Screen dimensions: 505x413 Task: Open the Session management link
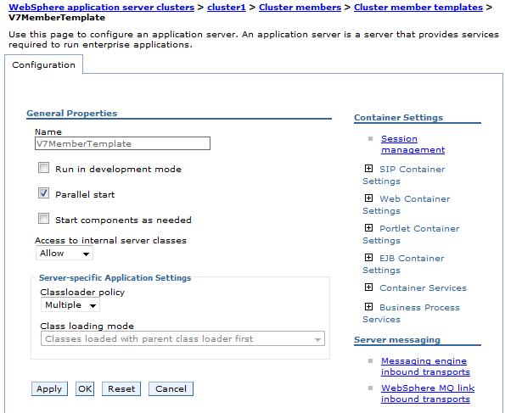tap(412, 144)
